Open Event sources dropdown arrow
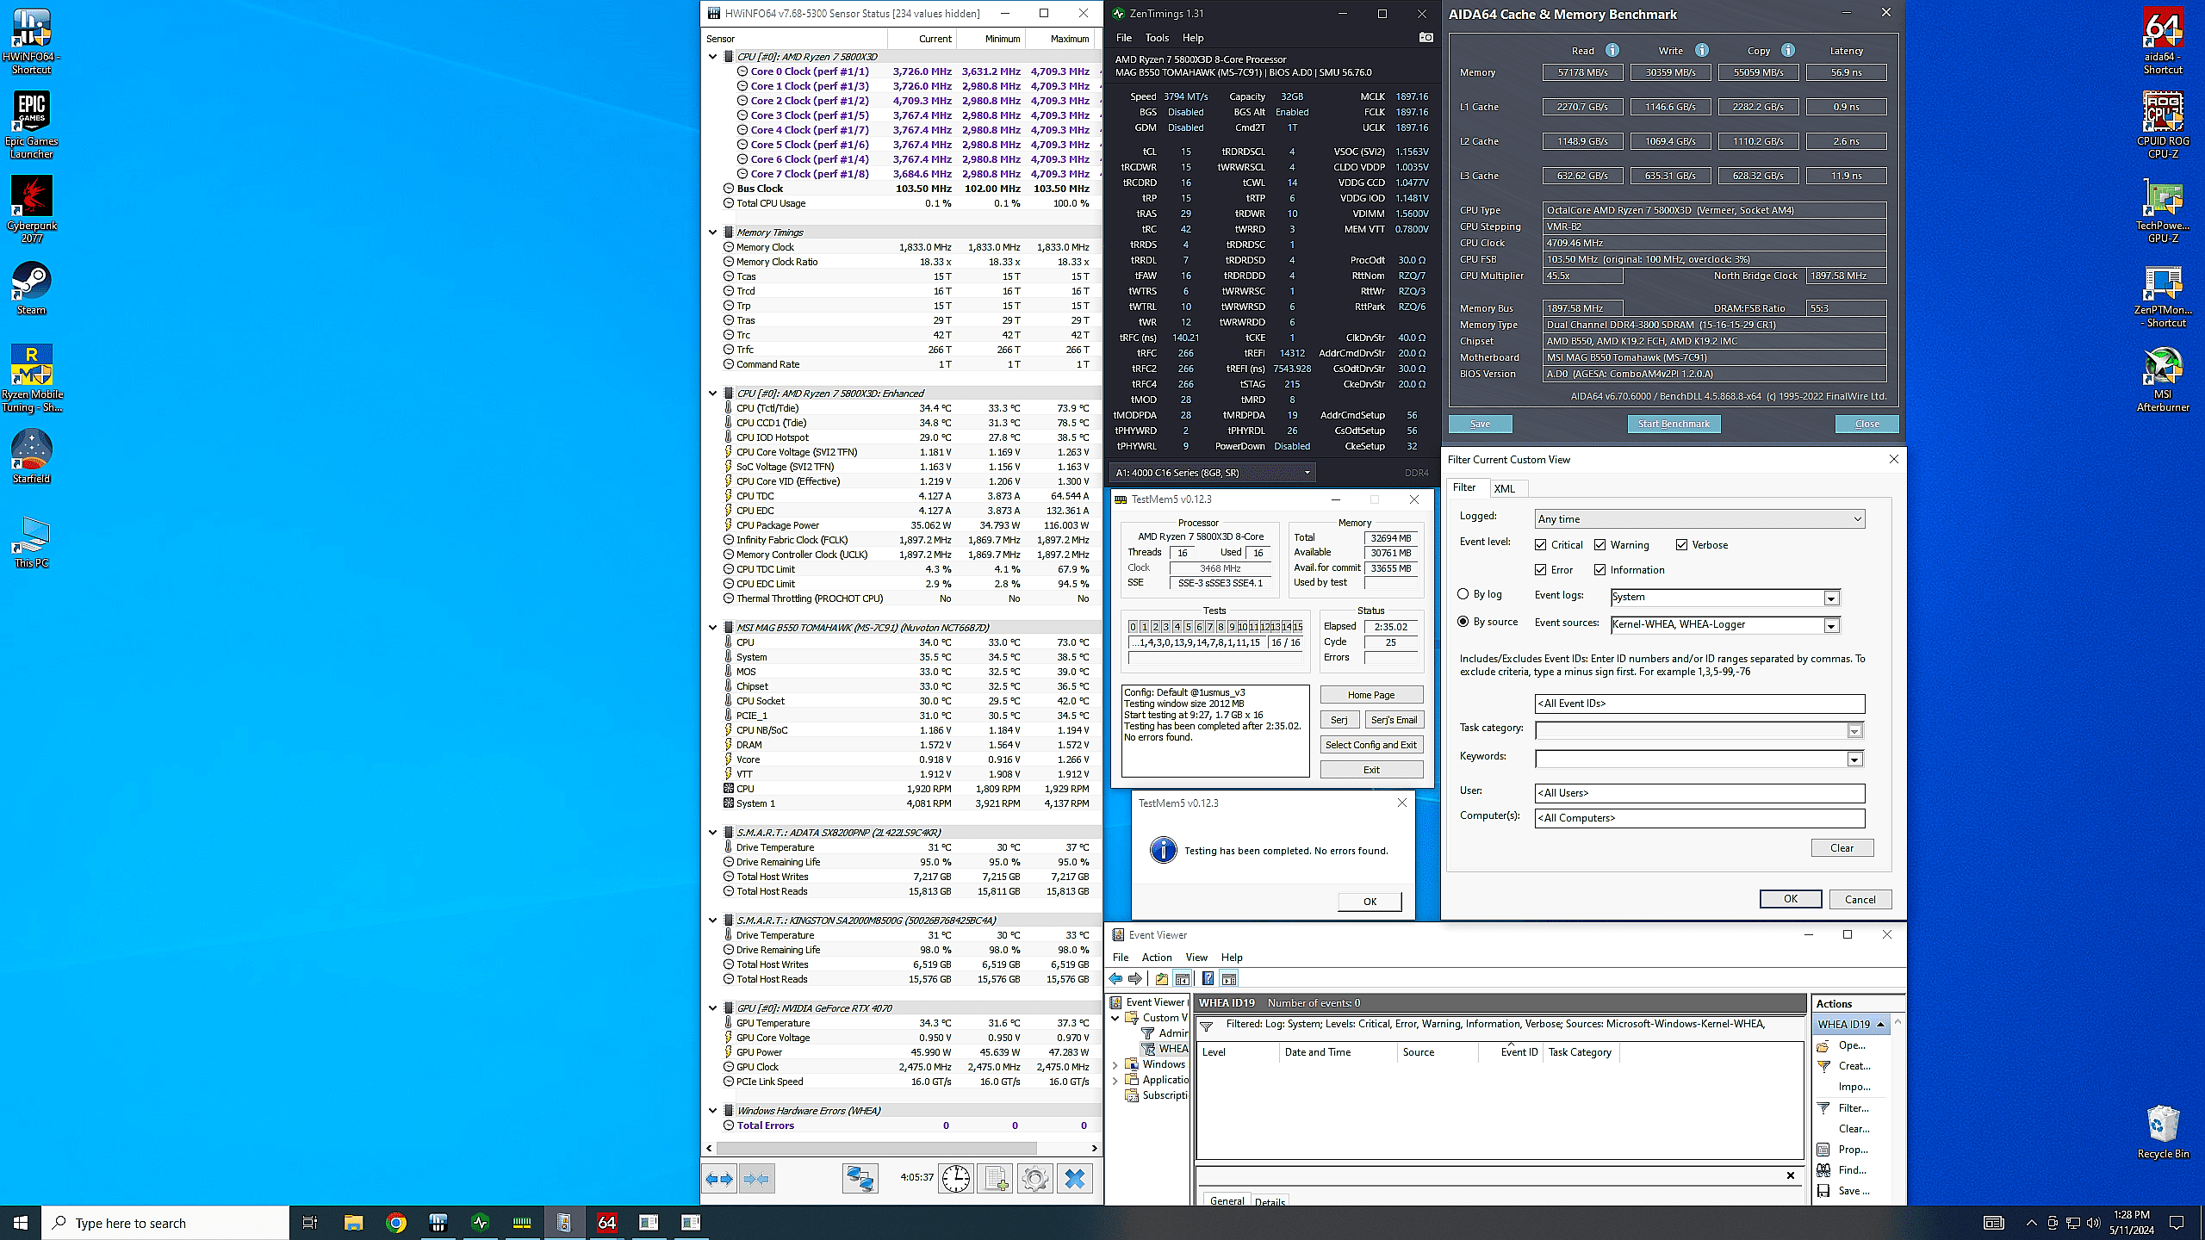Image resolution: width=2205 pixels, height=1240 pixels. coord(1831,626)
